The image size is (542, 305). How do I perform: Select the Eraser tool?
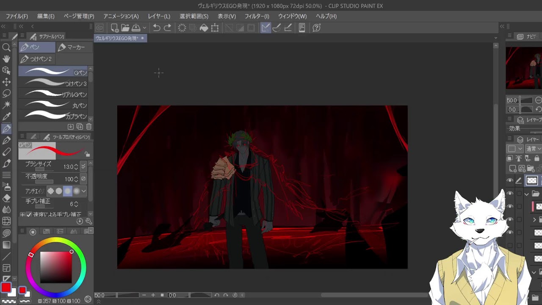pos(6,198)
